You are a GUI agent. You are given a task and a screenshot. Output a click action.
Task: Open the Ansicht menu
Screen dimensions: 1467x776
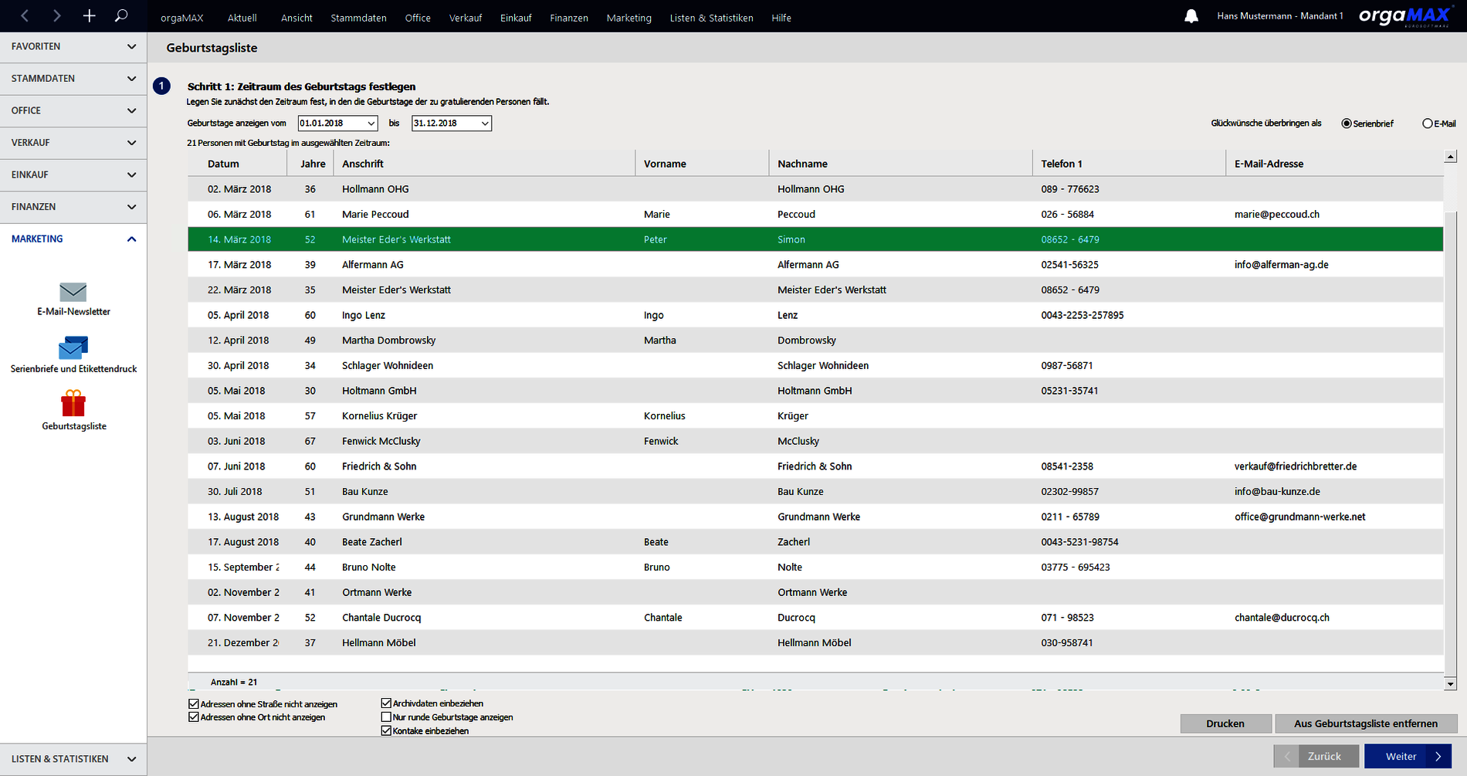296,18
